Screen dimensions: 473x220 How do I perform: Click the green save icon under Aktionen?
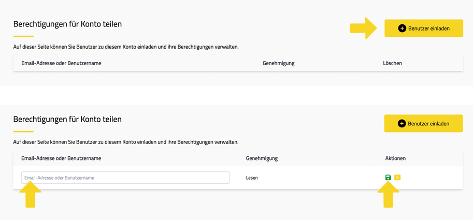(388, 178)
